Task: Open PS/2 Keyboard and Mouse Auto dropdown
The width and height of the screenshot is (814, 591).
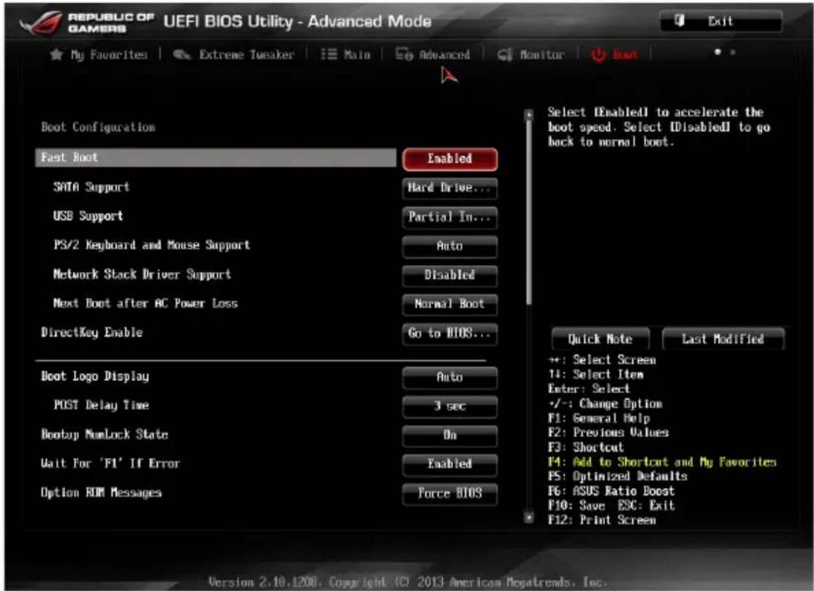Action: click(x=449, y=246)
